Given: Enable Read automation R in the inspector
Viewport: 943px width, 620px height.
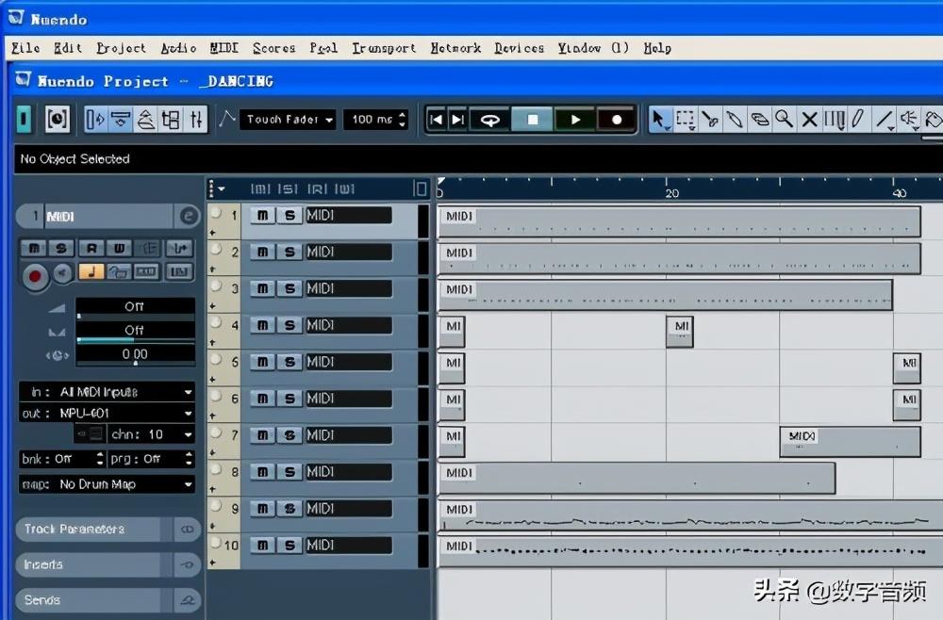Looking at the screenshot, I should [x=91, y=248].
